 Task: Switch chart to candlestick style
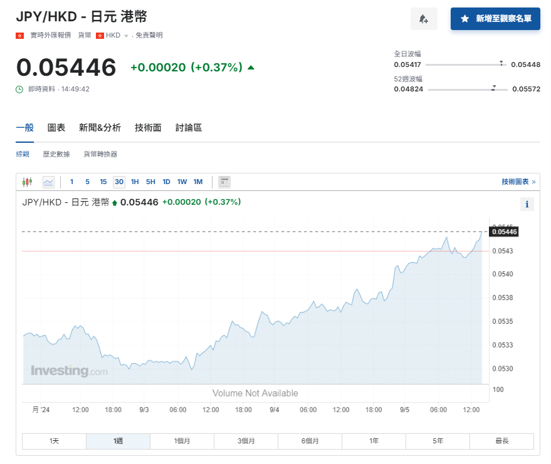point(27,182)
